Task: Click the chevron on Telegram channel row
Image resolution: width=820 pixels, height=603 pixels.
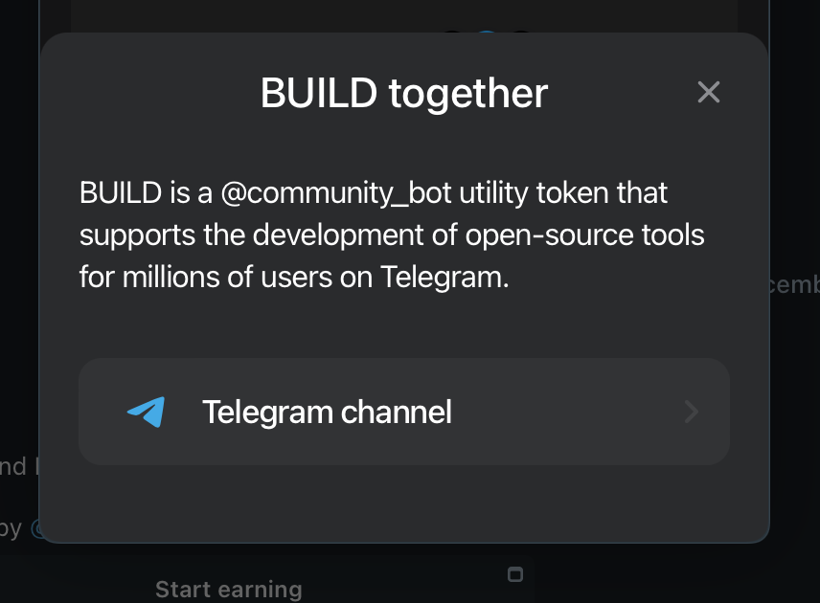Action: (692, 412)
